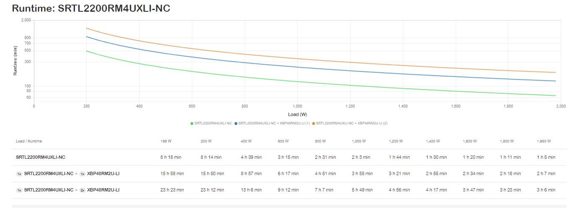Image resolution: width=578 pixels, height=212 pixels.
Task: Click the 'Load (W)' axis title
Action: [x=297, y=114]
